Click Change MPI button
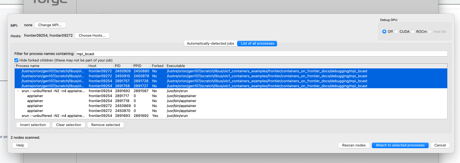460x163 pixels. click(50, 25)
